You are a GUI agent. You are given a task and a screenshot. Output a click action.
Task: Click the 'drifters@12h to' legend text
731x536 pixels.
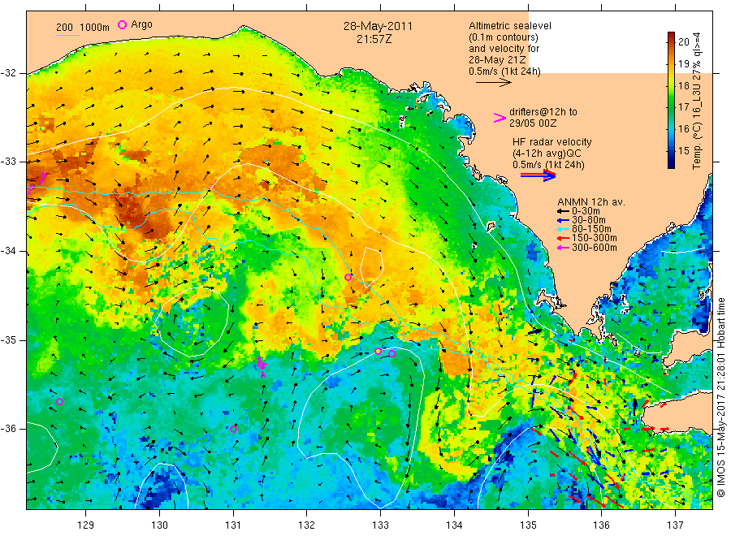coord(543,112)
